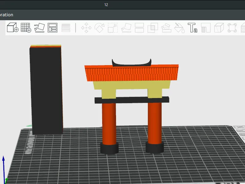Screen dimensions: 245x184
Task: Open the Text shape tool
Action: [193, 28]
